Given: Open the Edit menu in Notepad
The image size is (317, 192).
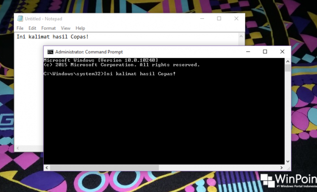Looking at the screenshot, I should [x=32, y=28].
